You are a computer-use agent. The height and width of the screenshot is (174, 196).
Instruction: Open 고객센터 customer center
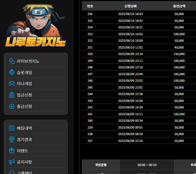tap(24, 173)
